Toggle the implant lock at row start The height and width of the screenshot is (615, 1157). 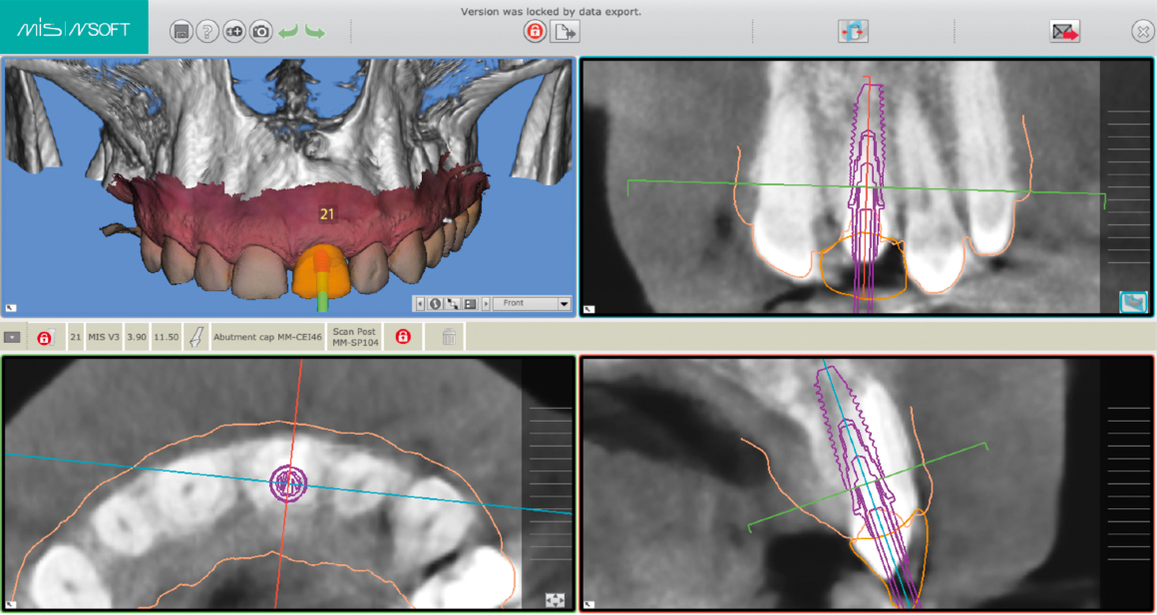[x=45, y=338]
